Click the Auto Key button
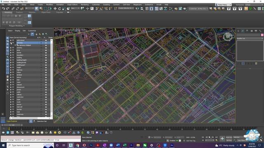Screen dimensions: 264x148 (229, 137)
